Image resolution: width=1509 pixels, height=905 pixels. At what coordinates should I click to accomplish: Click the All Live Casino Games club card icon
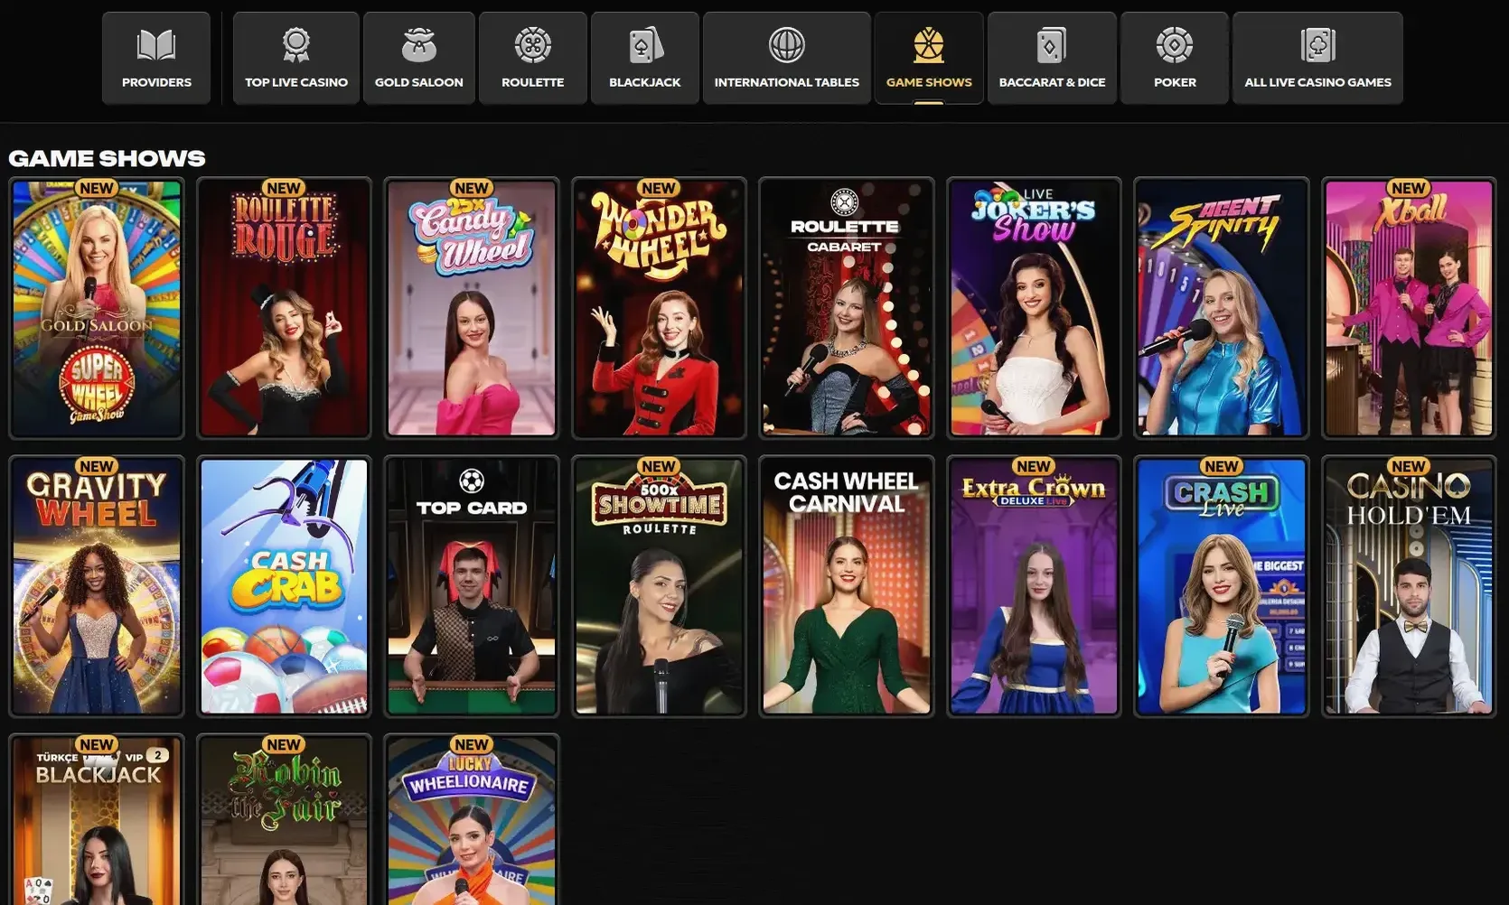click(x=1318, y=45)
